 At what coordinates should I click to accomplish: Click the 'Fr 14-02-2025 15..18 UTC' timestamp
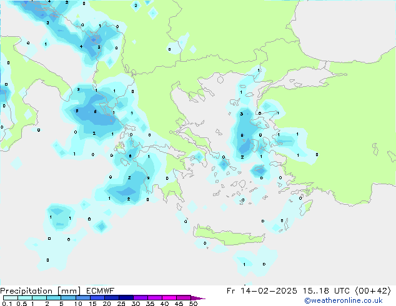[x=288, y=291]
